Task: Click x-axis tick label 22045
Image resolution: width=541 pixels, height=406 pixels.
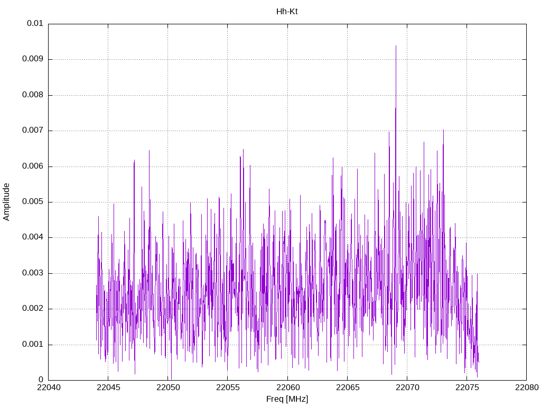Action: click(108, 387)
